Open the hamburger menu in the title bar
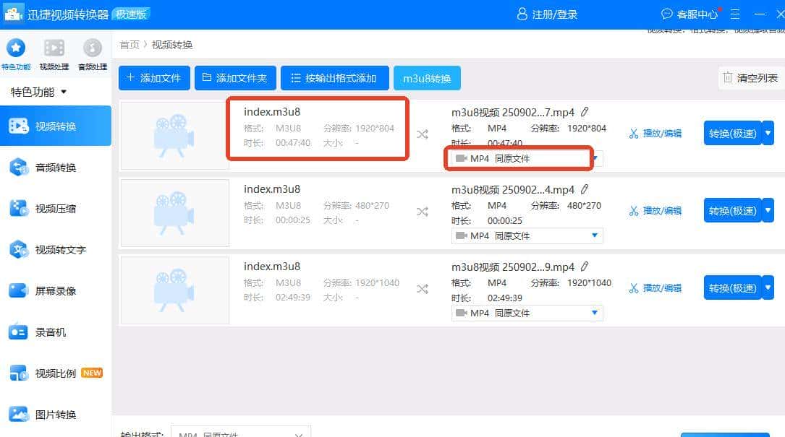 [x=734, y=14]
